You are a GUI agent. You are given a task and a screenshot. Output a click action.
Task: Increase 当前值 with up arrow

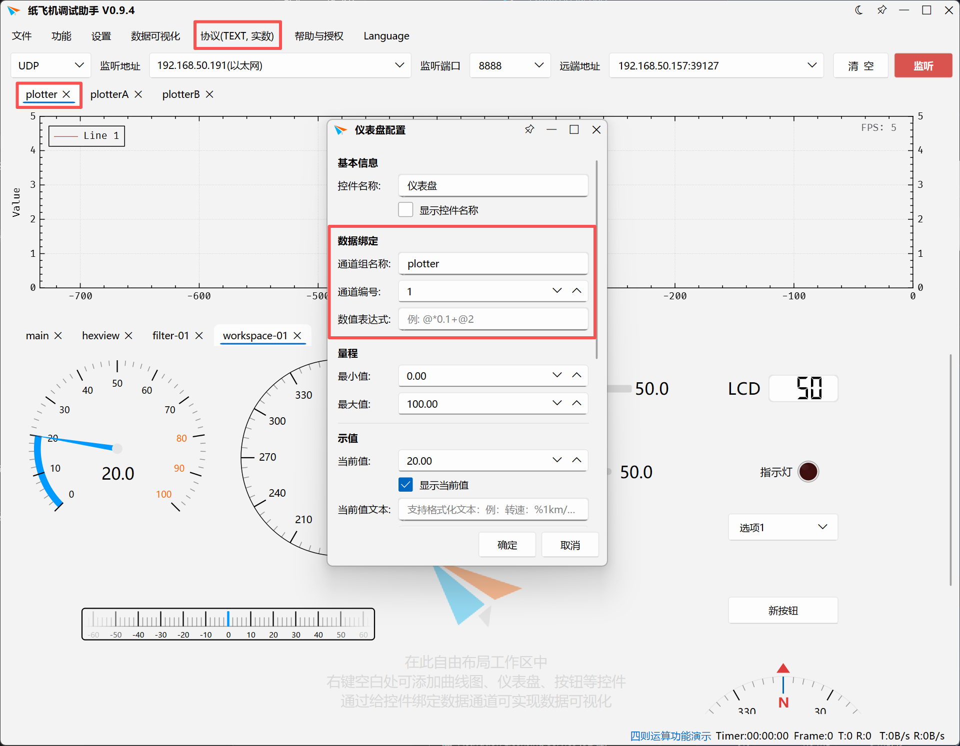[x=576, y=460]
